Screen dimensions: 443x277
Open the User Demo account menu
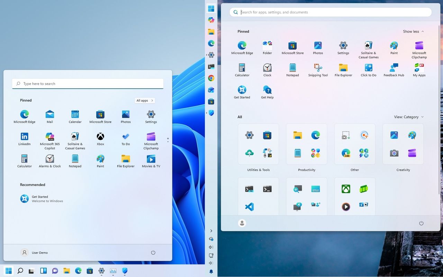(34, 253)
